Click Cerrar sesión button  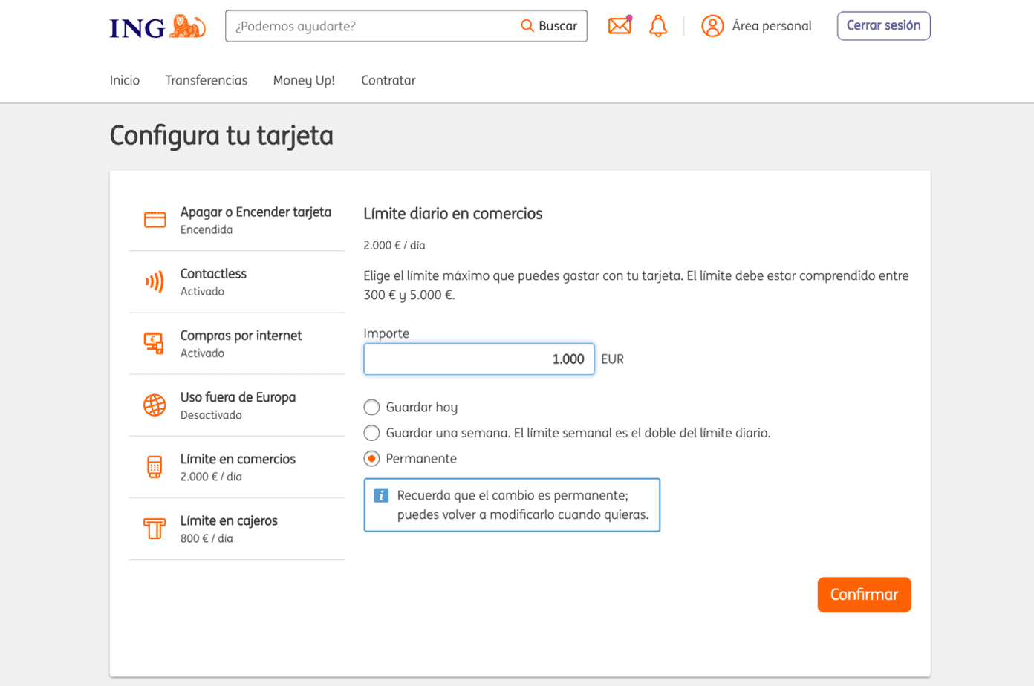tap(884, 26)
